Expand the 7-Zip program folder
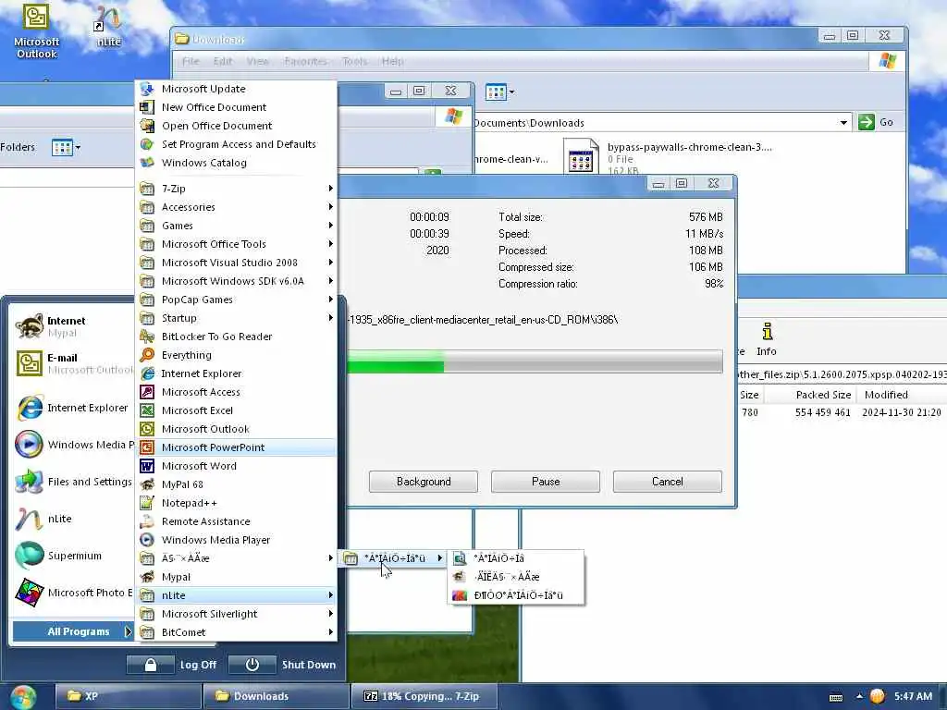This screenshot has width=947, height=710. coord(236,189)
